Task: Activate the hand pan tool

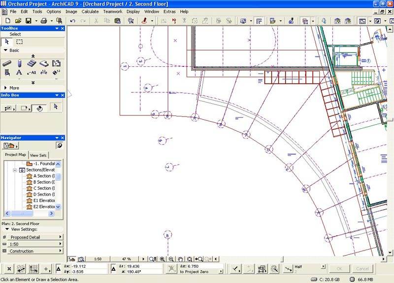Action: tap(180, 259)
